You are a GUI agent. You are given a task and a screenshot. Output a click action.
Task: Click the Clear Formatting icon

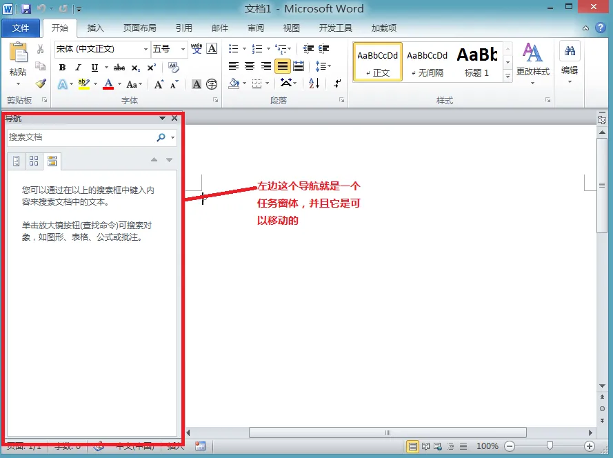coord(174,68)
